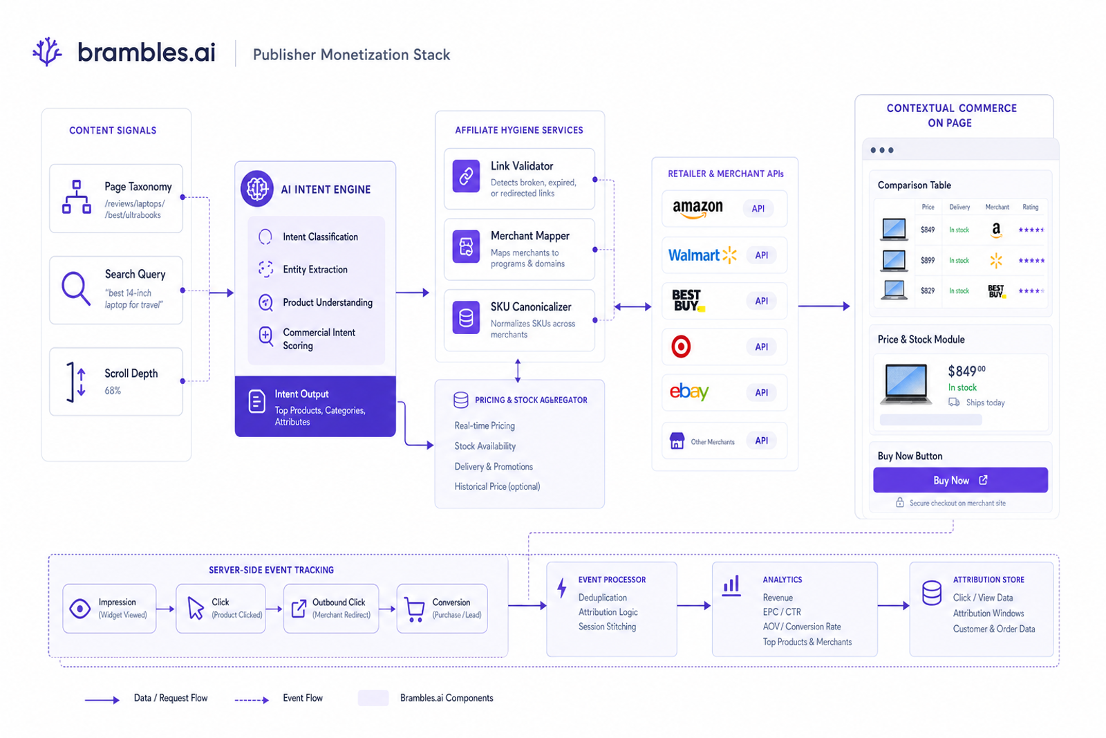Image resolution: width=1106 pixels, height=738 pixels.
Task: Click the $849 laptop row thumbnail
Action: (x=894, y=229)
